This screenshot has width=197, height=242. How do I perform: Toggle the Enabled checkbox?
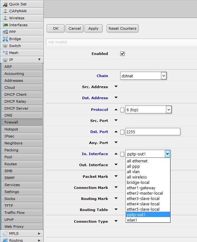tap(122, 54)
